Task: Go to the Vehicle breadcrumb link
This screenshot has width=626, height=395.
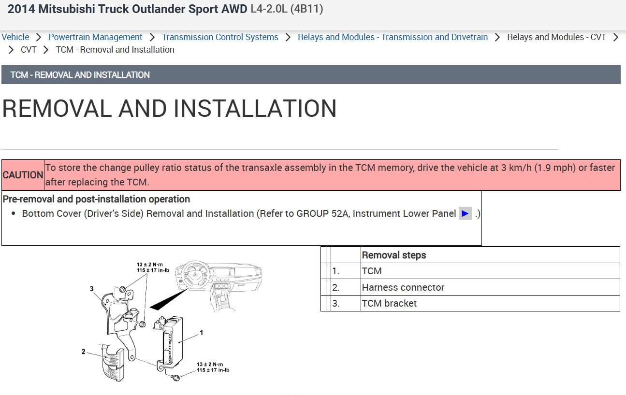Action: [x=15, y=37]
